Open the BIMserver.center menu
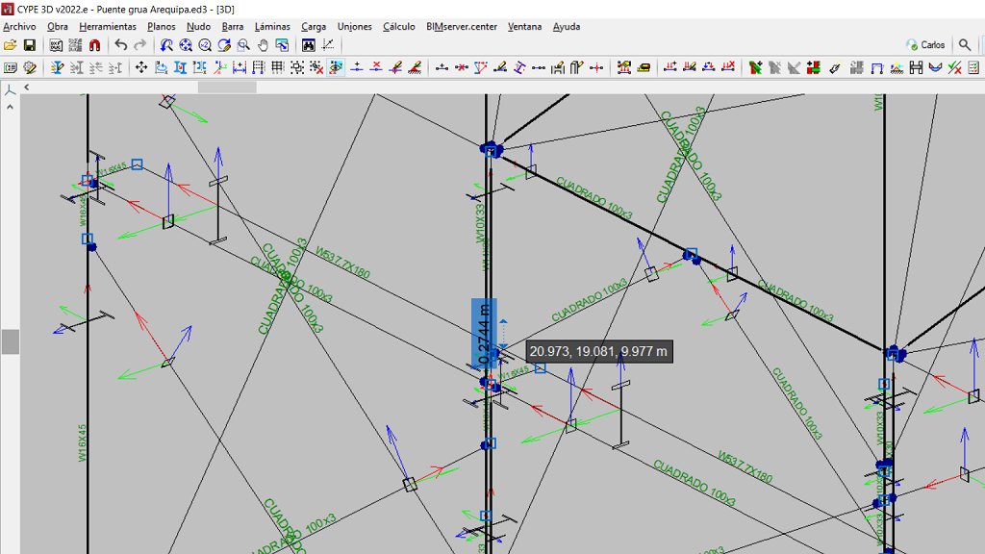985x554 pixels. click(462, 26)
